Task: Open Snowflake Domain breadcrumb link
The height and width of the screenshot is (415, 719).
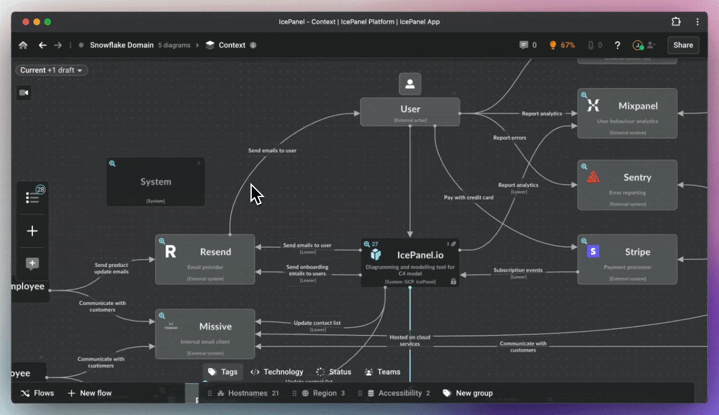Action: point(122,46)
